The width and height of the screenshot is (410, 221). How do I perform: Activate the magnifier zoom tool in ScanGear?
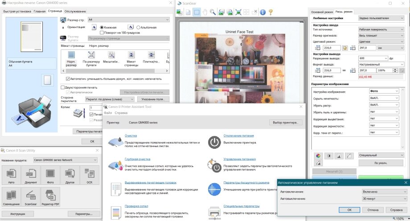tap(213, 12)
